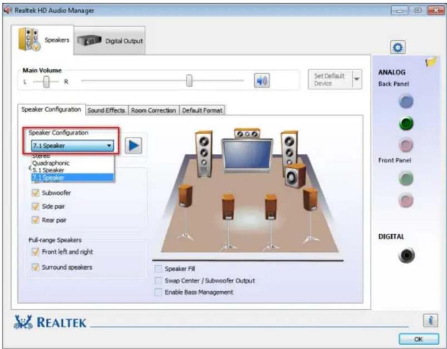Viewport: 447px width, 349px height.
Task: Click the blue back panel jack
Action: [406, 102]
